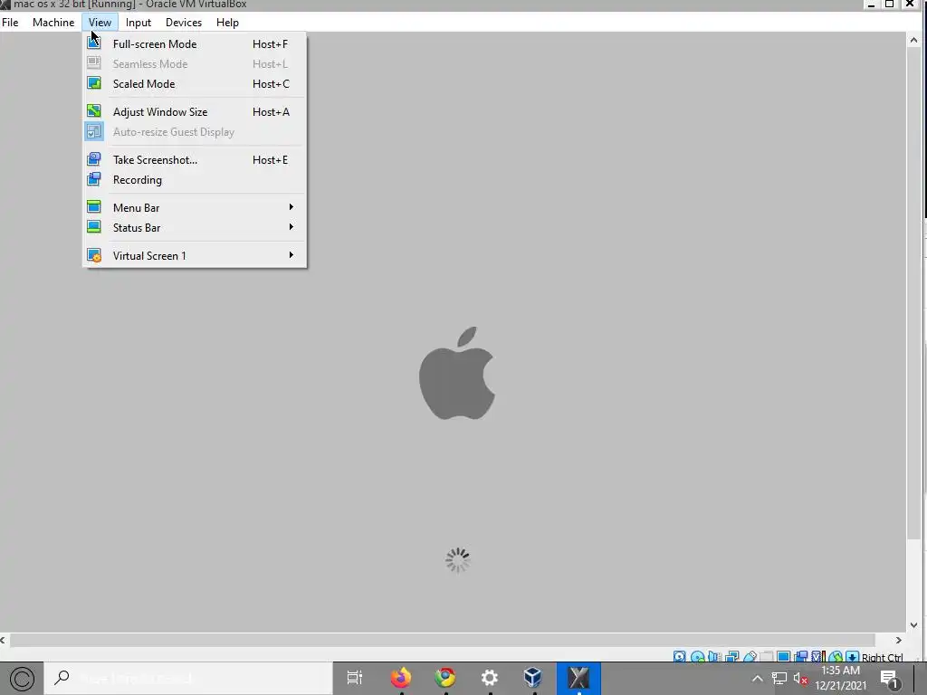Click the audio status bar indicator

(714, 657)
